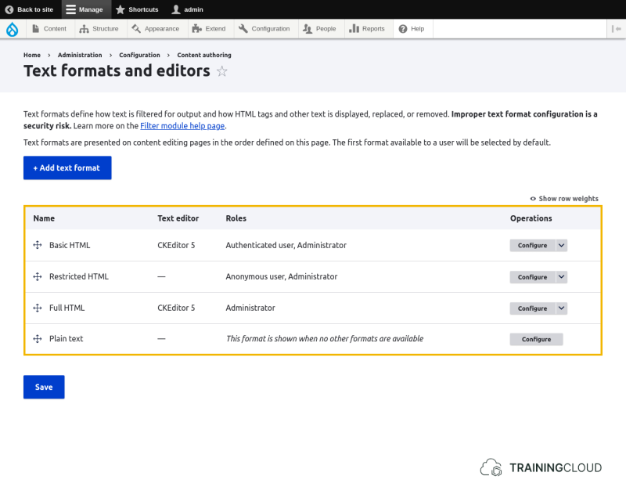
Task: Click the Drupal drop logo icon
Action: [x=13, y=29]
